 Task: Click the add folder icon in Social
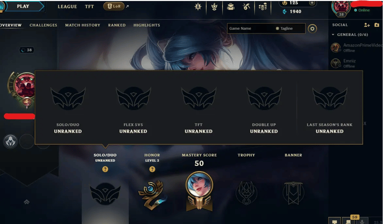point(376,25)
